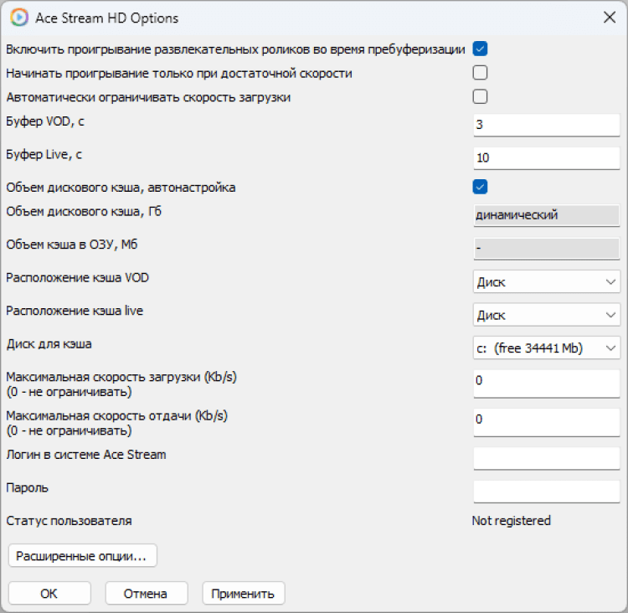This screenshot has height=613, width=628.
Task: Open the live cache location dropdown
Action: pyautogui.click(x=546, y=316)
